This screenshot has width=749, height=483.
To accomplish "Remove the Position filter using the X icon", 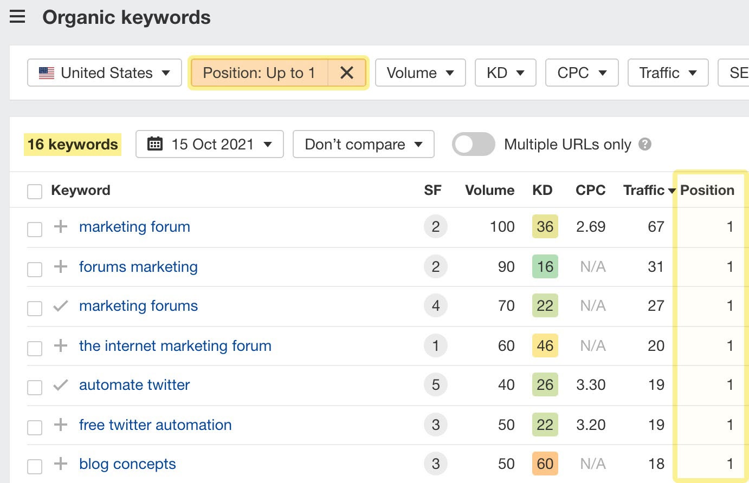I will [x=347, y=73].
